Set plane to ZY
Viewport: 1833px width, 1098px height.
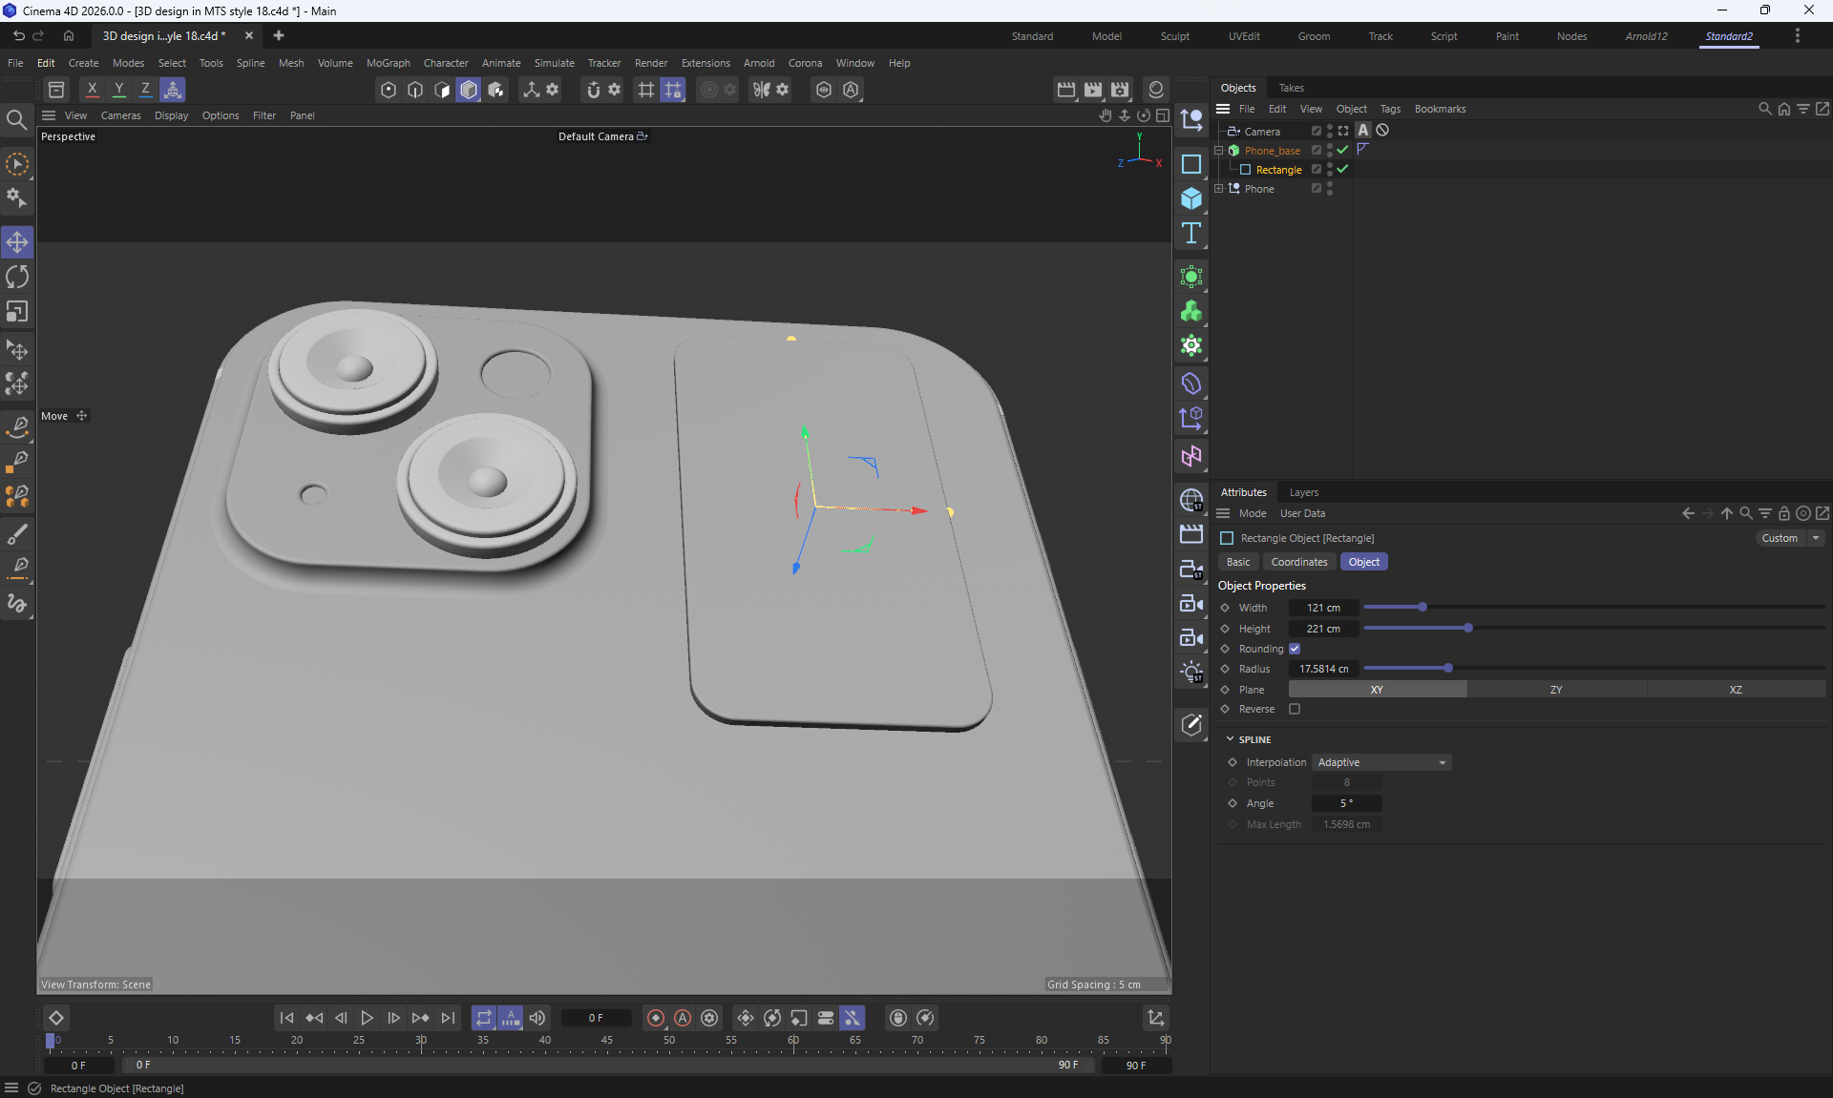click(x=1555, y=690)
